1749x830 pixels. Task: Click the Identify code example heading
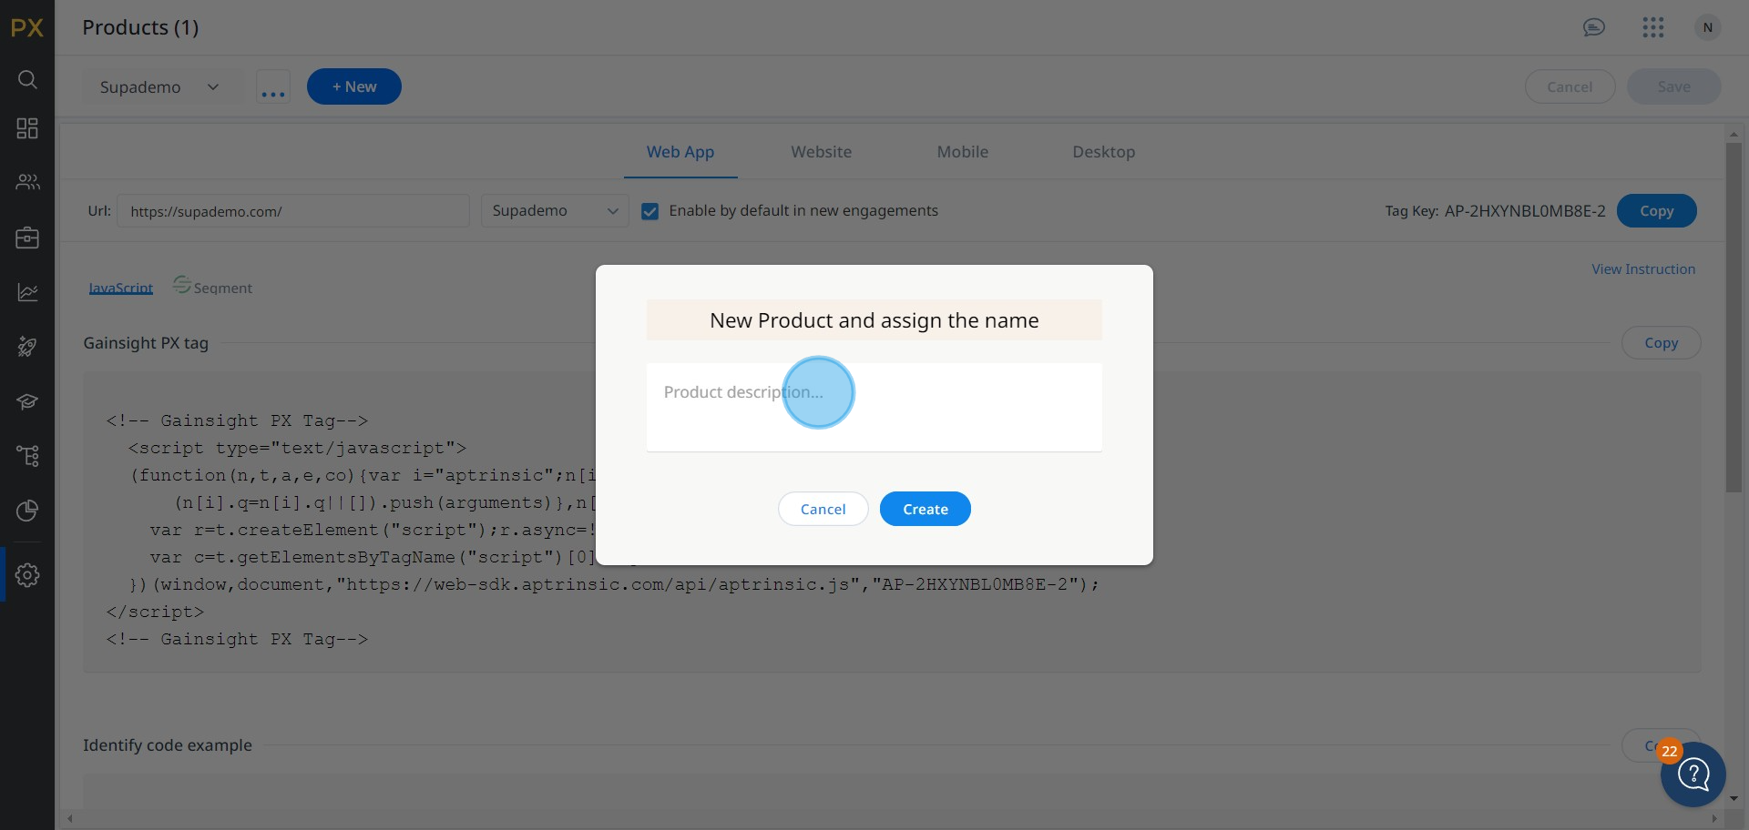click(x=168, y=745)
